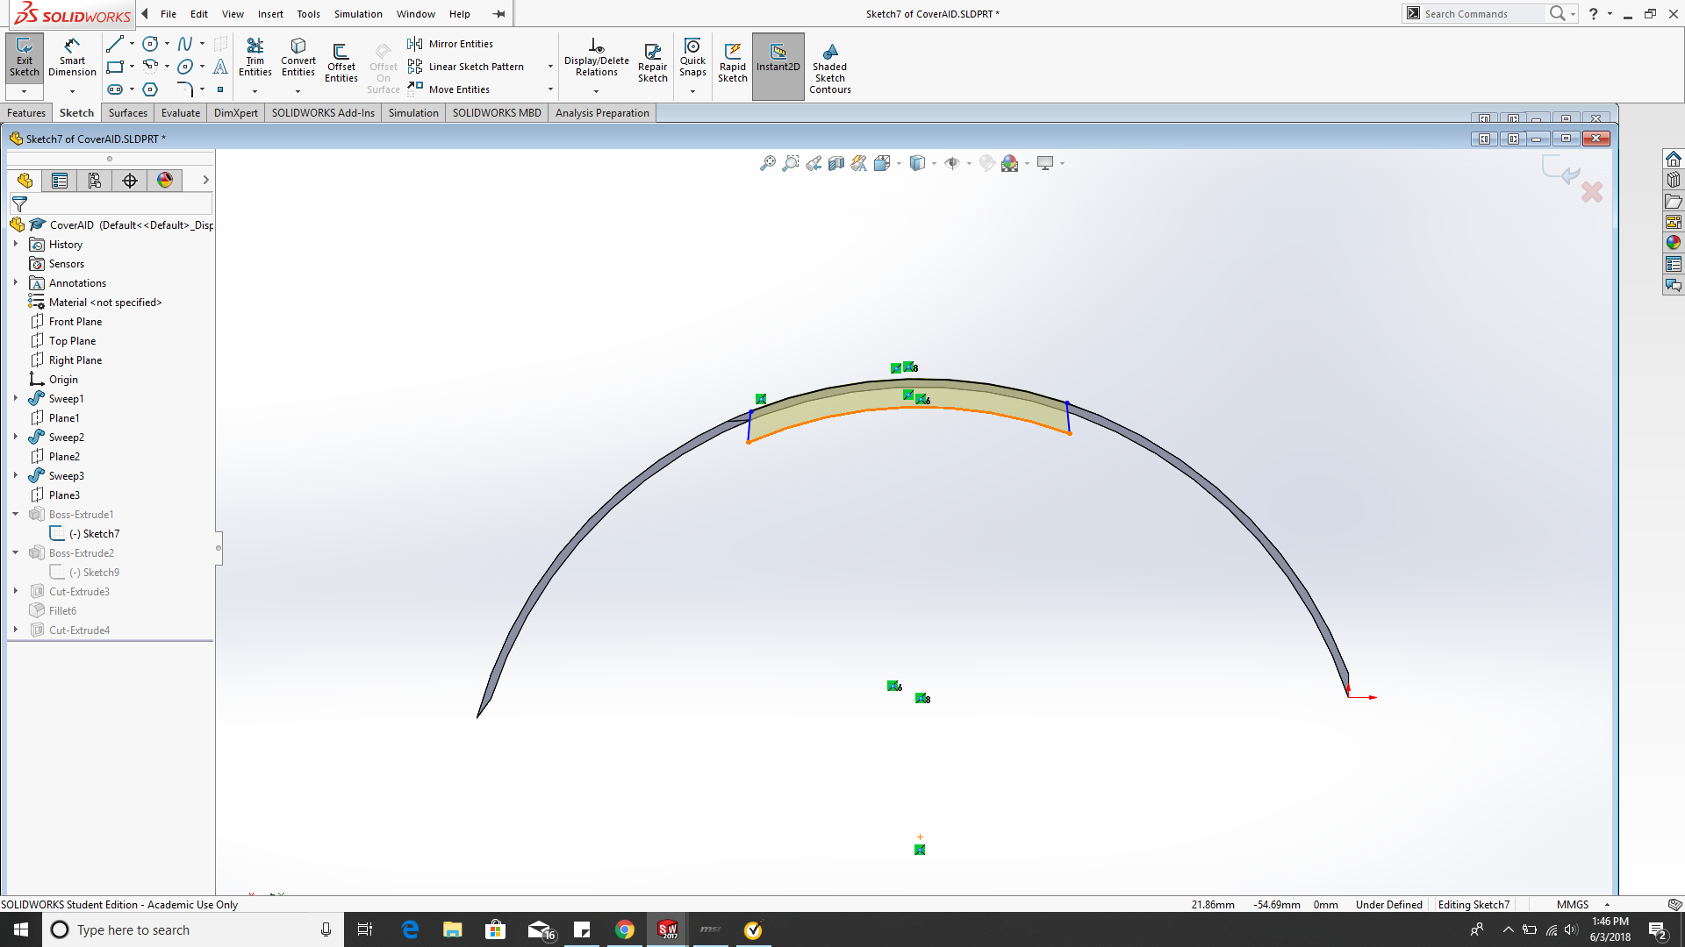Click Previous View icon

(814, 163)
